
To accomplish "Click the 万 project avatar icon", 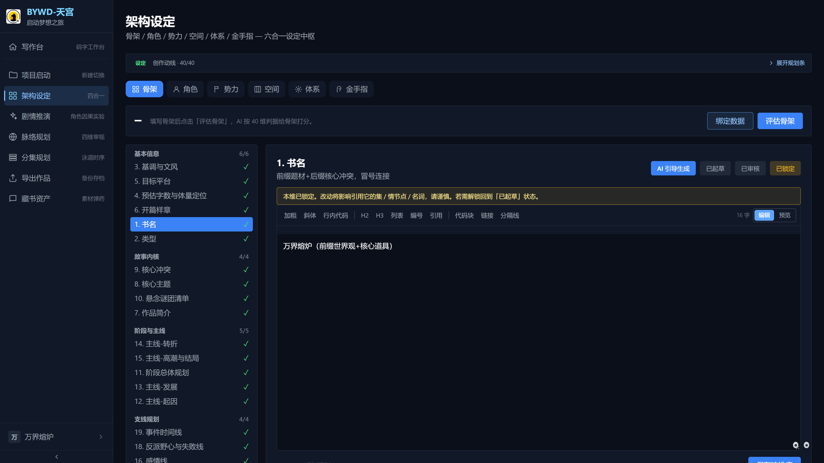I will click(14, 437).
